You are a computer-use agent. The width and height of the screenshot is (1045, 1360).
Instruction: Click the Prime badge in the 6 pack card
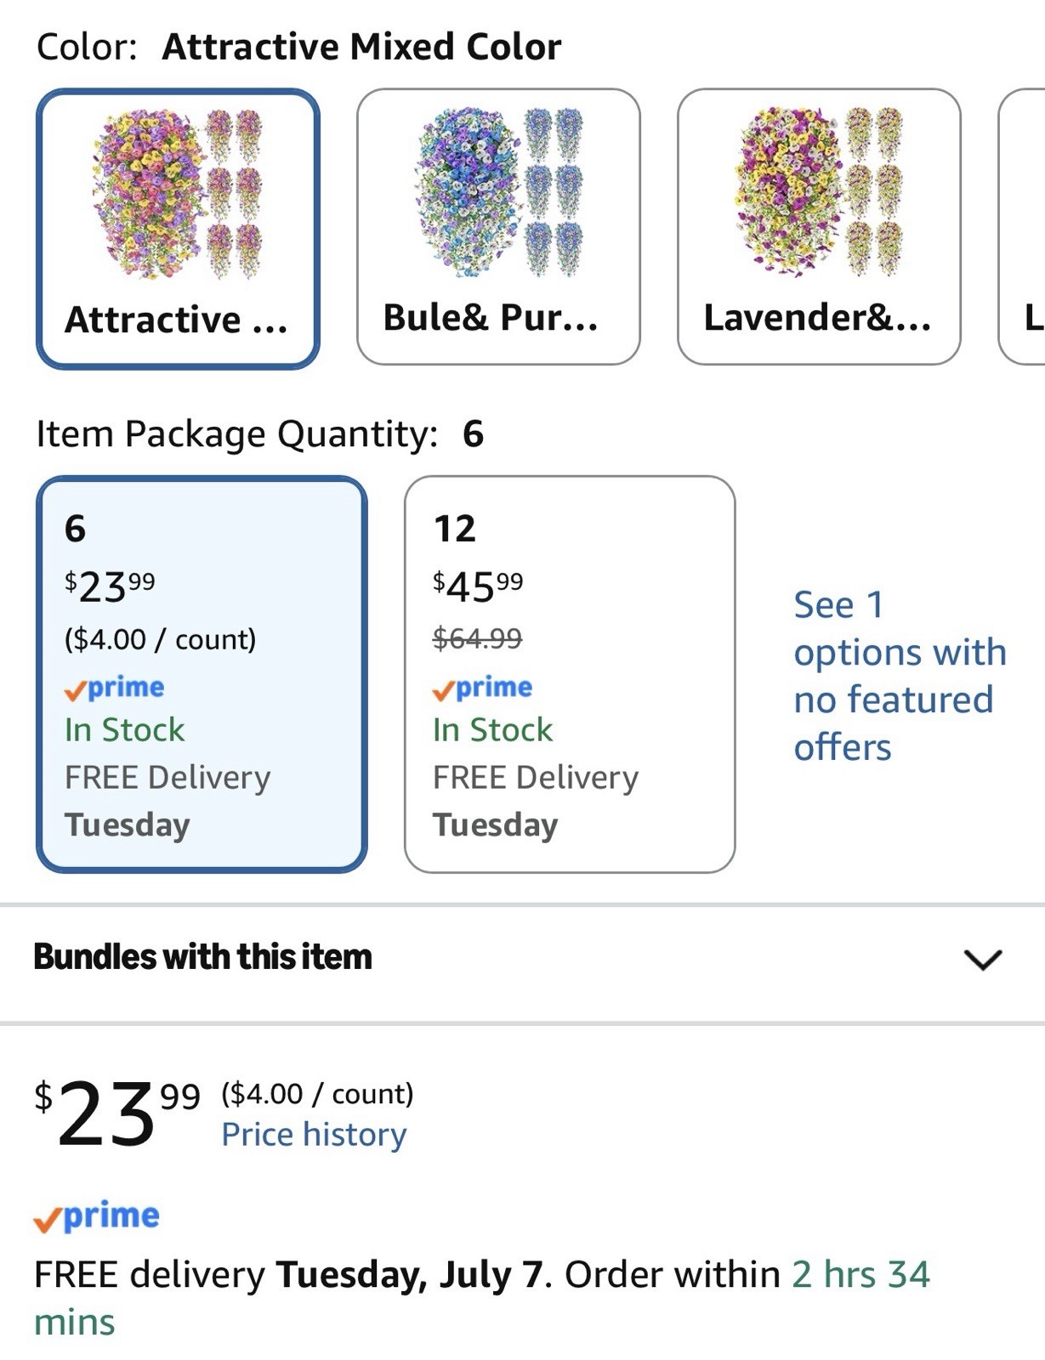(114, 687)
